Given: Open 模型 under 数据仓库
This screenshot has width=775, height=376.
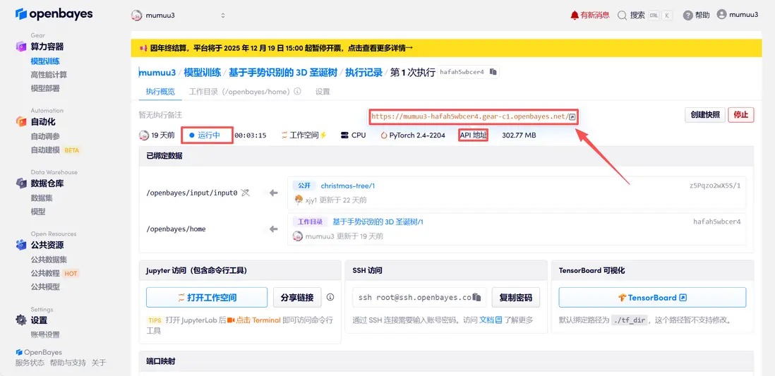Looking at the screenshot, I should 38,211.
